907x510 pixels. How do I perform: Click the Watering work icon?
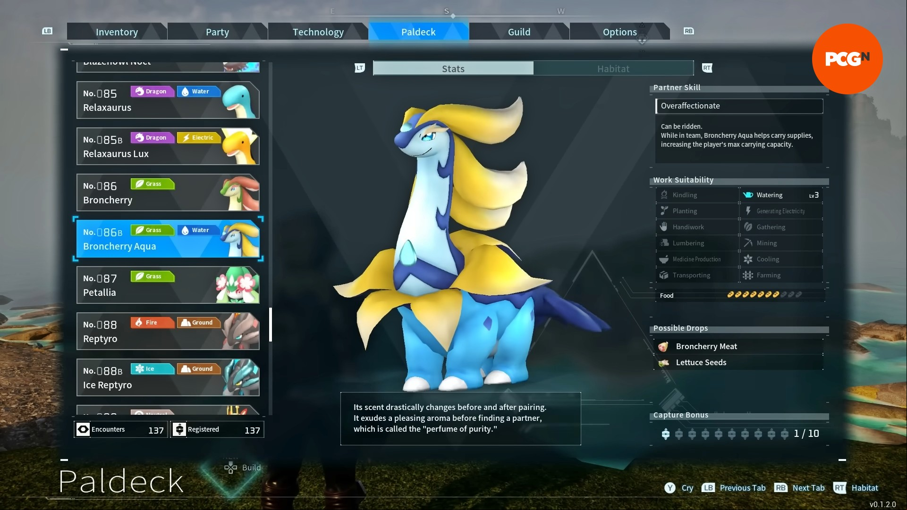point(748,195)
